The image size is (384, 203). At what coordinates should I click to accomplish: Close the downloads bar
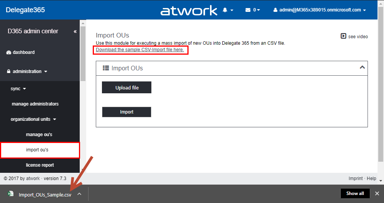(x=377, y=193)
